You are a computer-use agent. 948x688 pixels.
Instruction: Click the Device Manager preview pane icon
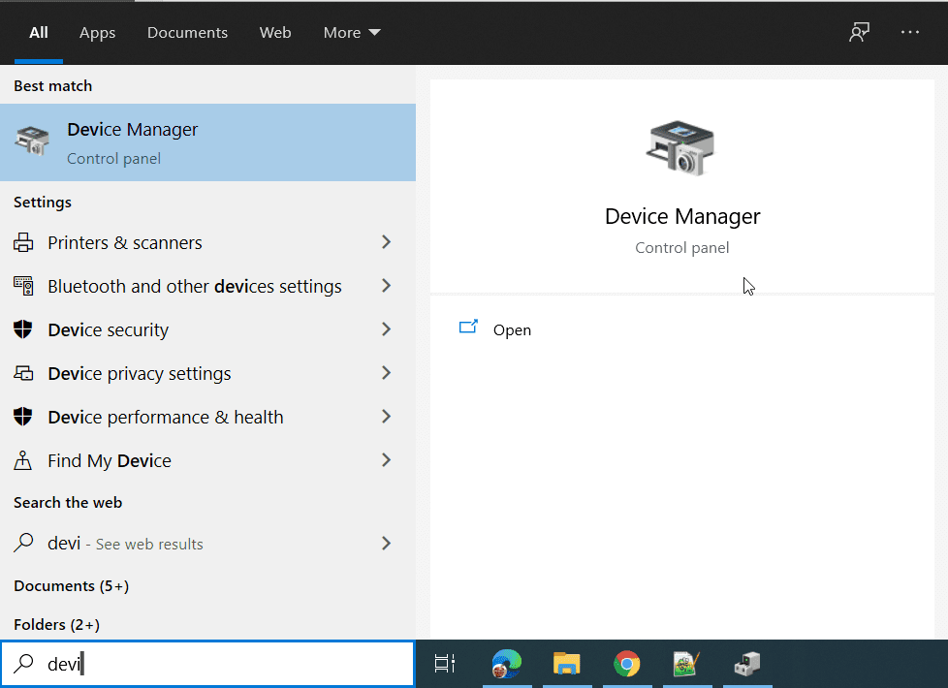click(681, 147)
